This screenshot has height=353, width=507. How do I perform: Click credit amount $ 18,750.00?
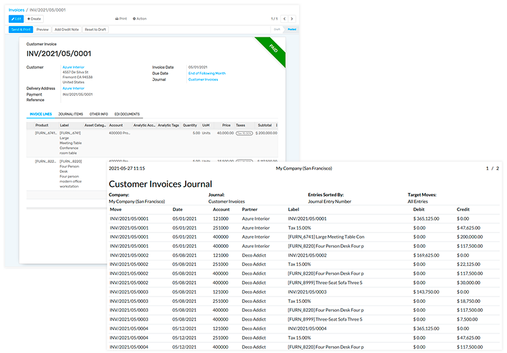[x=468, y=301]
